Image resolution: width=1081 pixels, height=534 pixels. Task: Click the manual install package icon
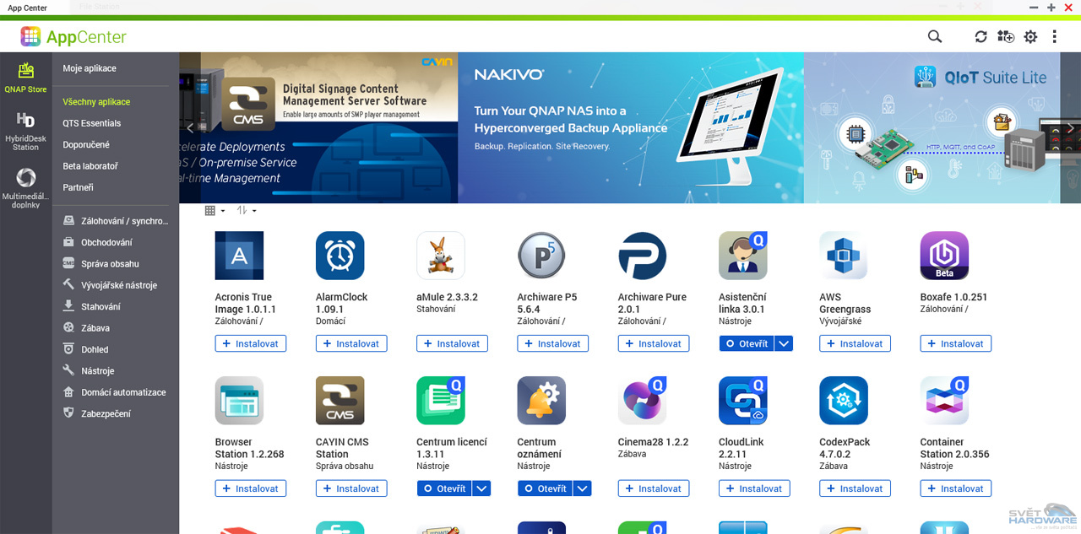[x=1005, y=36]
